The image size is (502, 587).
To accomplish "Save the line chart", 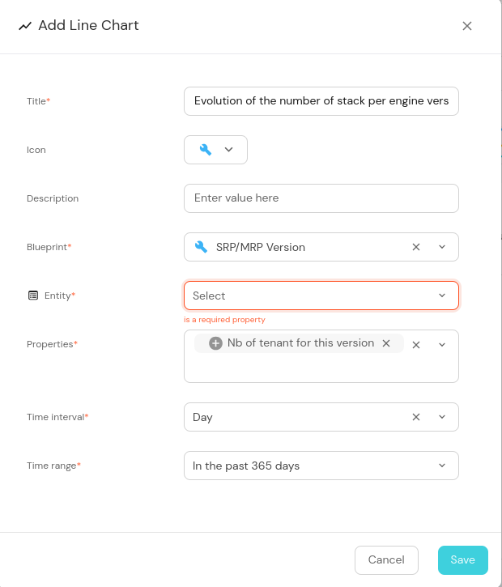I will (x=462, y=559).
